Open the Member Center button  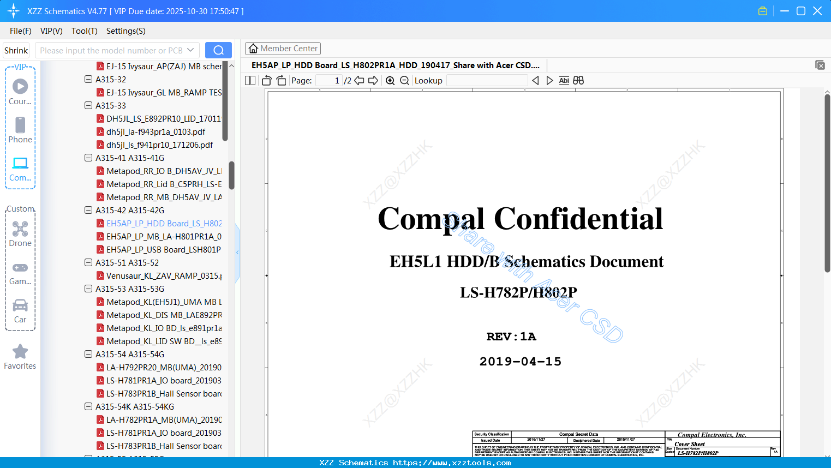click(x=283, y=49)
